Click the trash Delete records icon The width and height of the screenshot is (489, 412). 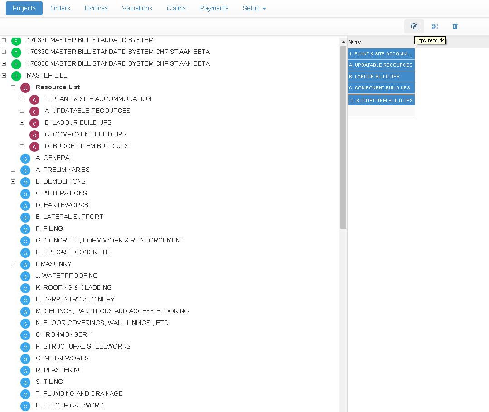click(455, 26)
